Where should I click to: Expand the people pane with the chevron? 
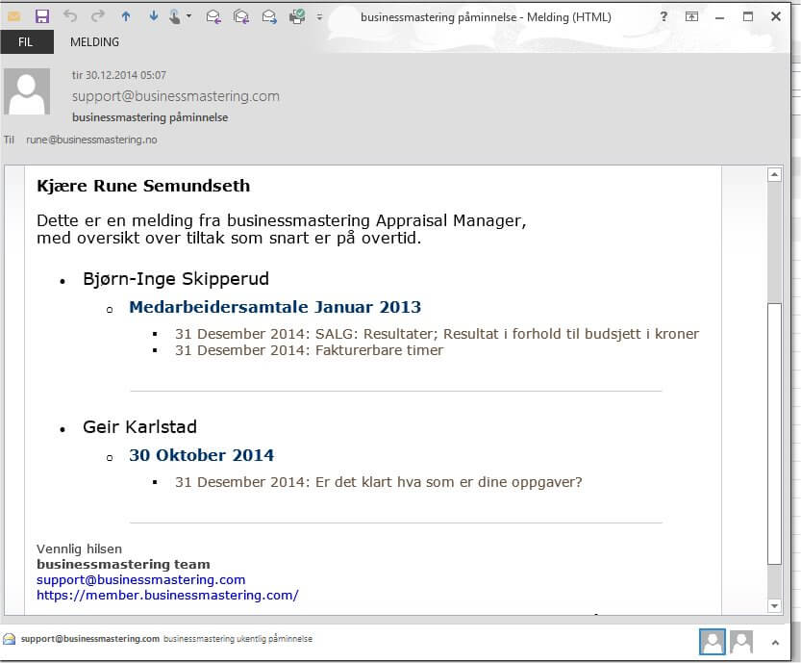[x=775, y=643]
